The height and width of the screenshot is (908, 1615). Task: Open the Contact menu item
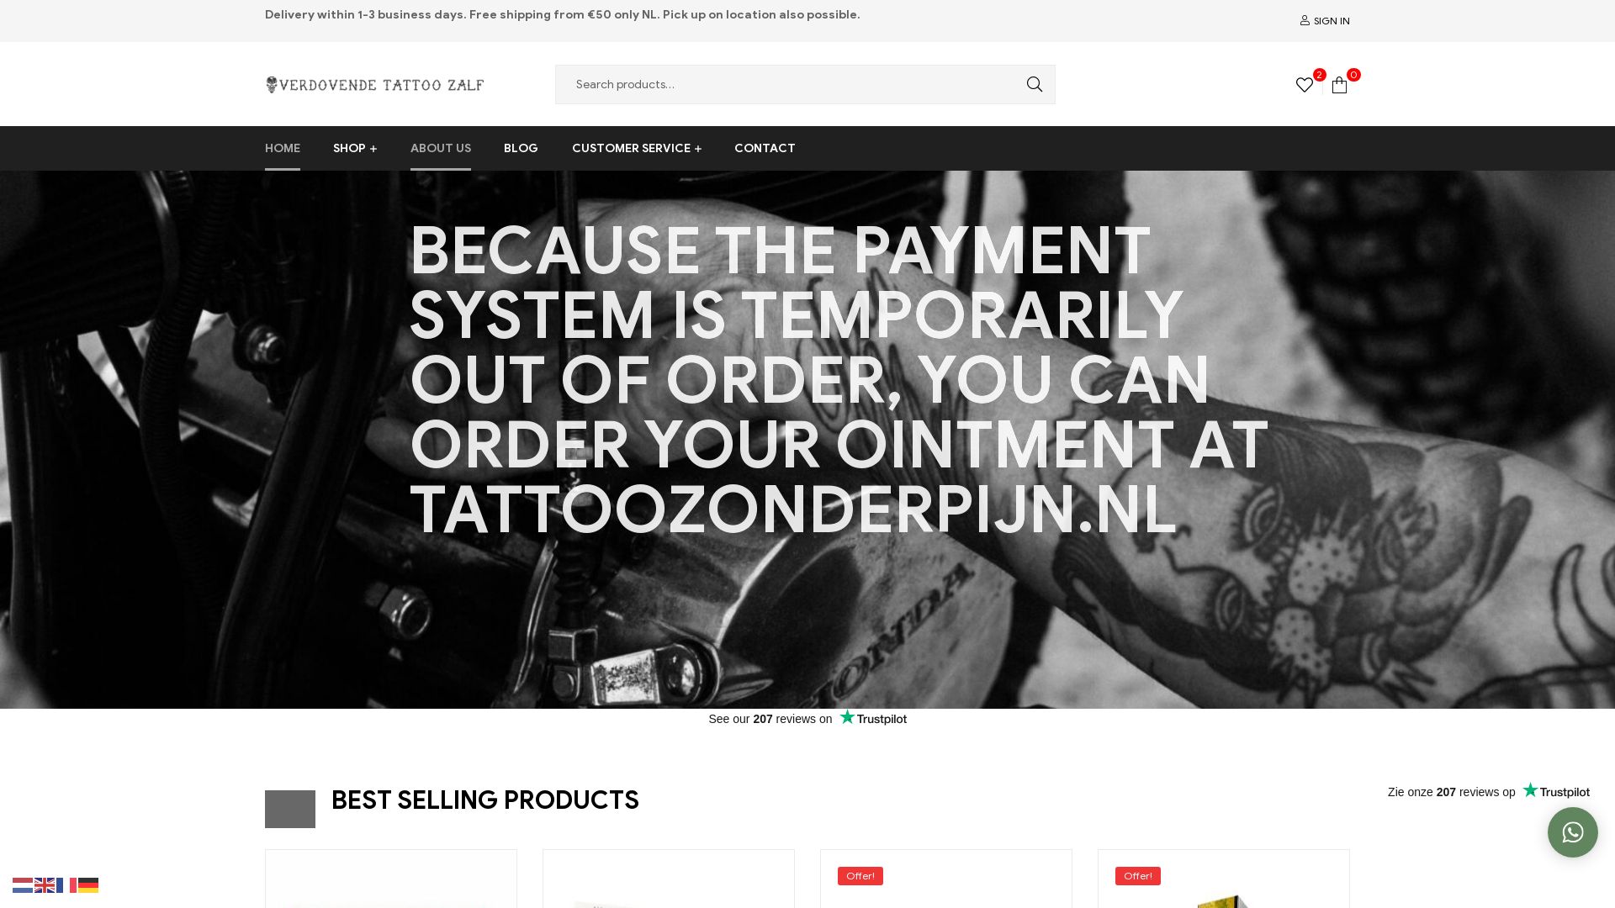click(x=765, y=148)
